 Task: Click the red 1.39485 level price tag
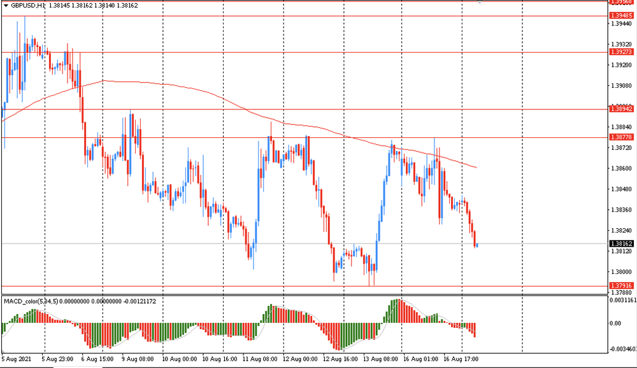(x=622, y=16)
